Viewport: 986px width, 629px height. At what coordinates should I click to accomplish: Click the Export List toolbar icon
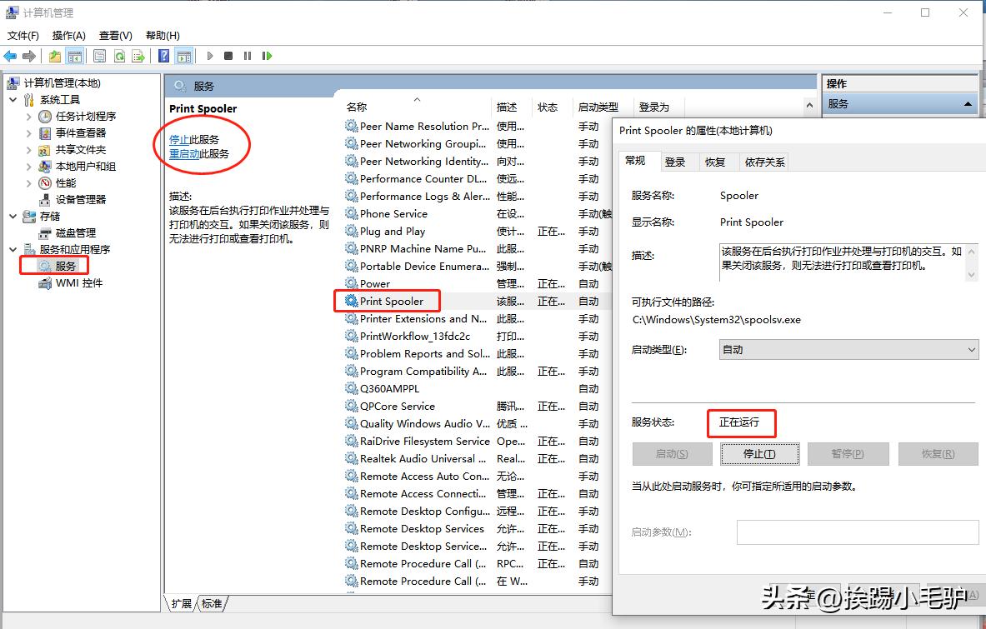pyautogui.click(x=138, y=56)
